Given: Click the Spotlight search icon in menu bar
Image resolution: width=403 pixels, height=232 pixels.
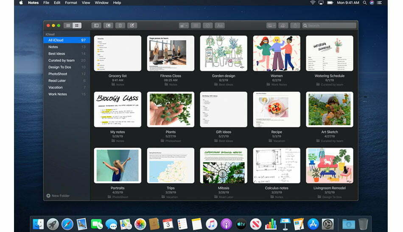Looking at the screenshot, I should pyautogui.click(x=364, y=3).
